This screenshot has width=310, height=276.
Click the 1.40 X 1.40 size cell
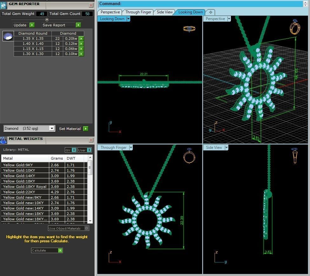pyautogui.click(x=33, y=44)
